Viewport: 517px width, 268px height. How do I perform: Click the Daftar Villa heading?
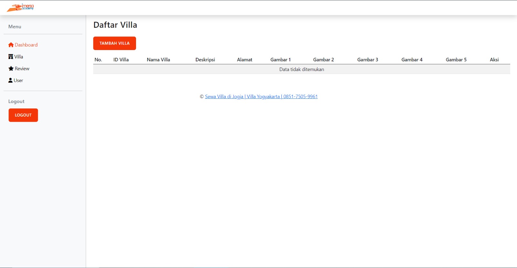click(x=115, y=25)
